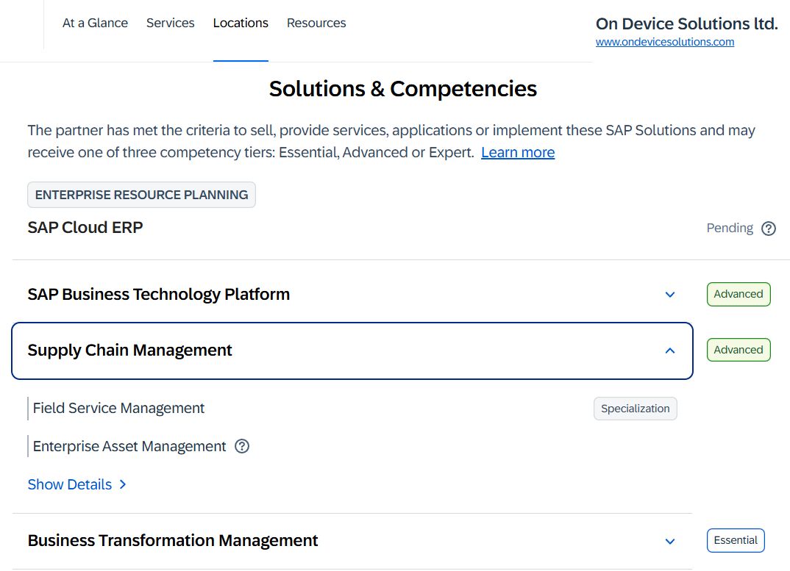Click Show Details under Supply Chain Management
790x571 pixels.
[69, 484]
